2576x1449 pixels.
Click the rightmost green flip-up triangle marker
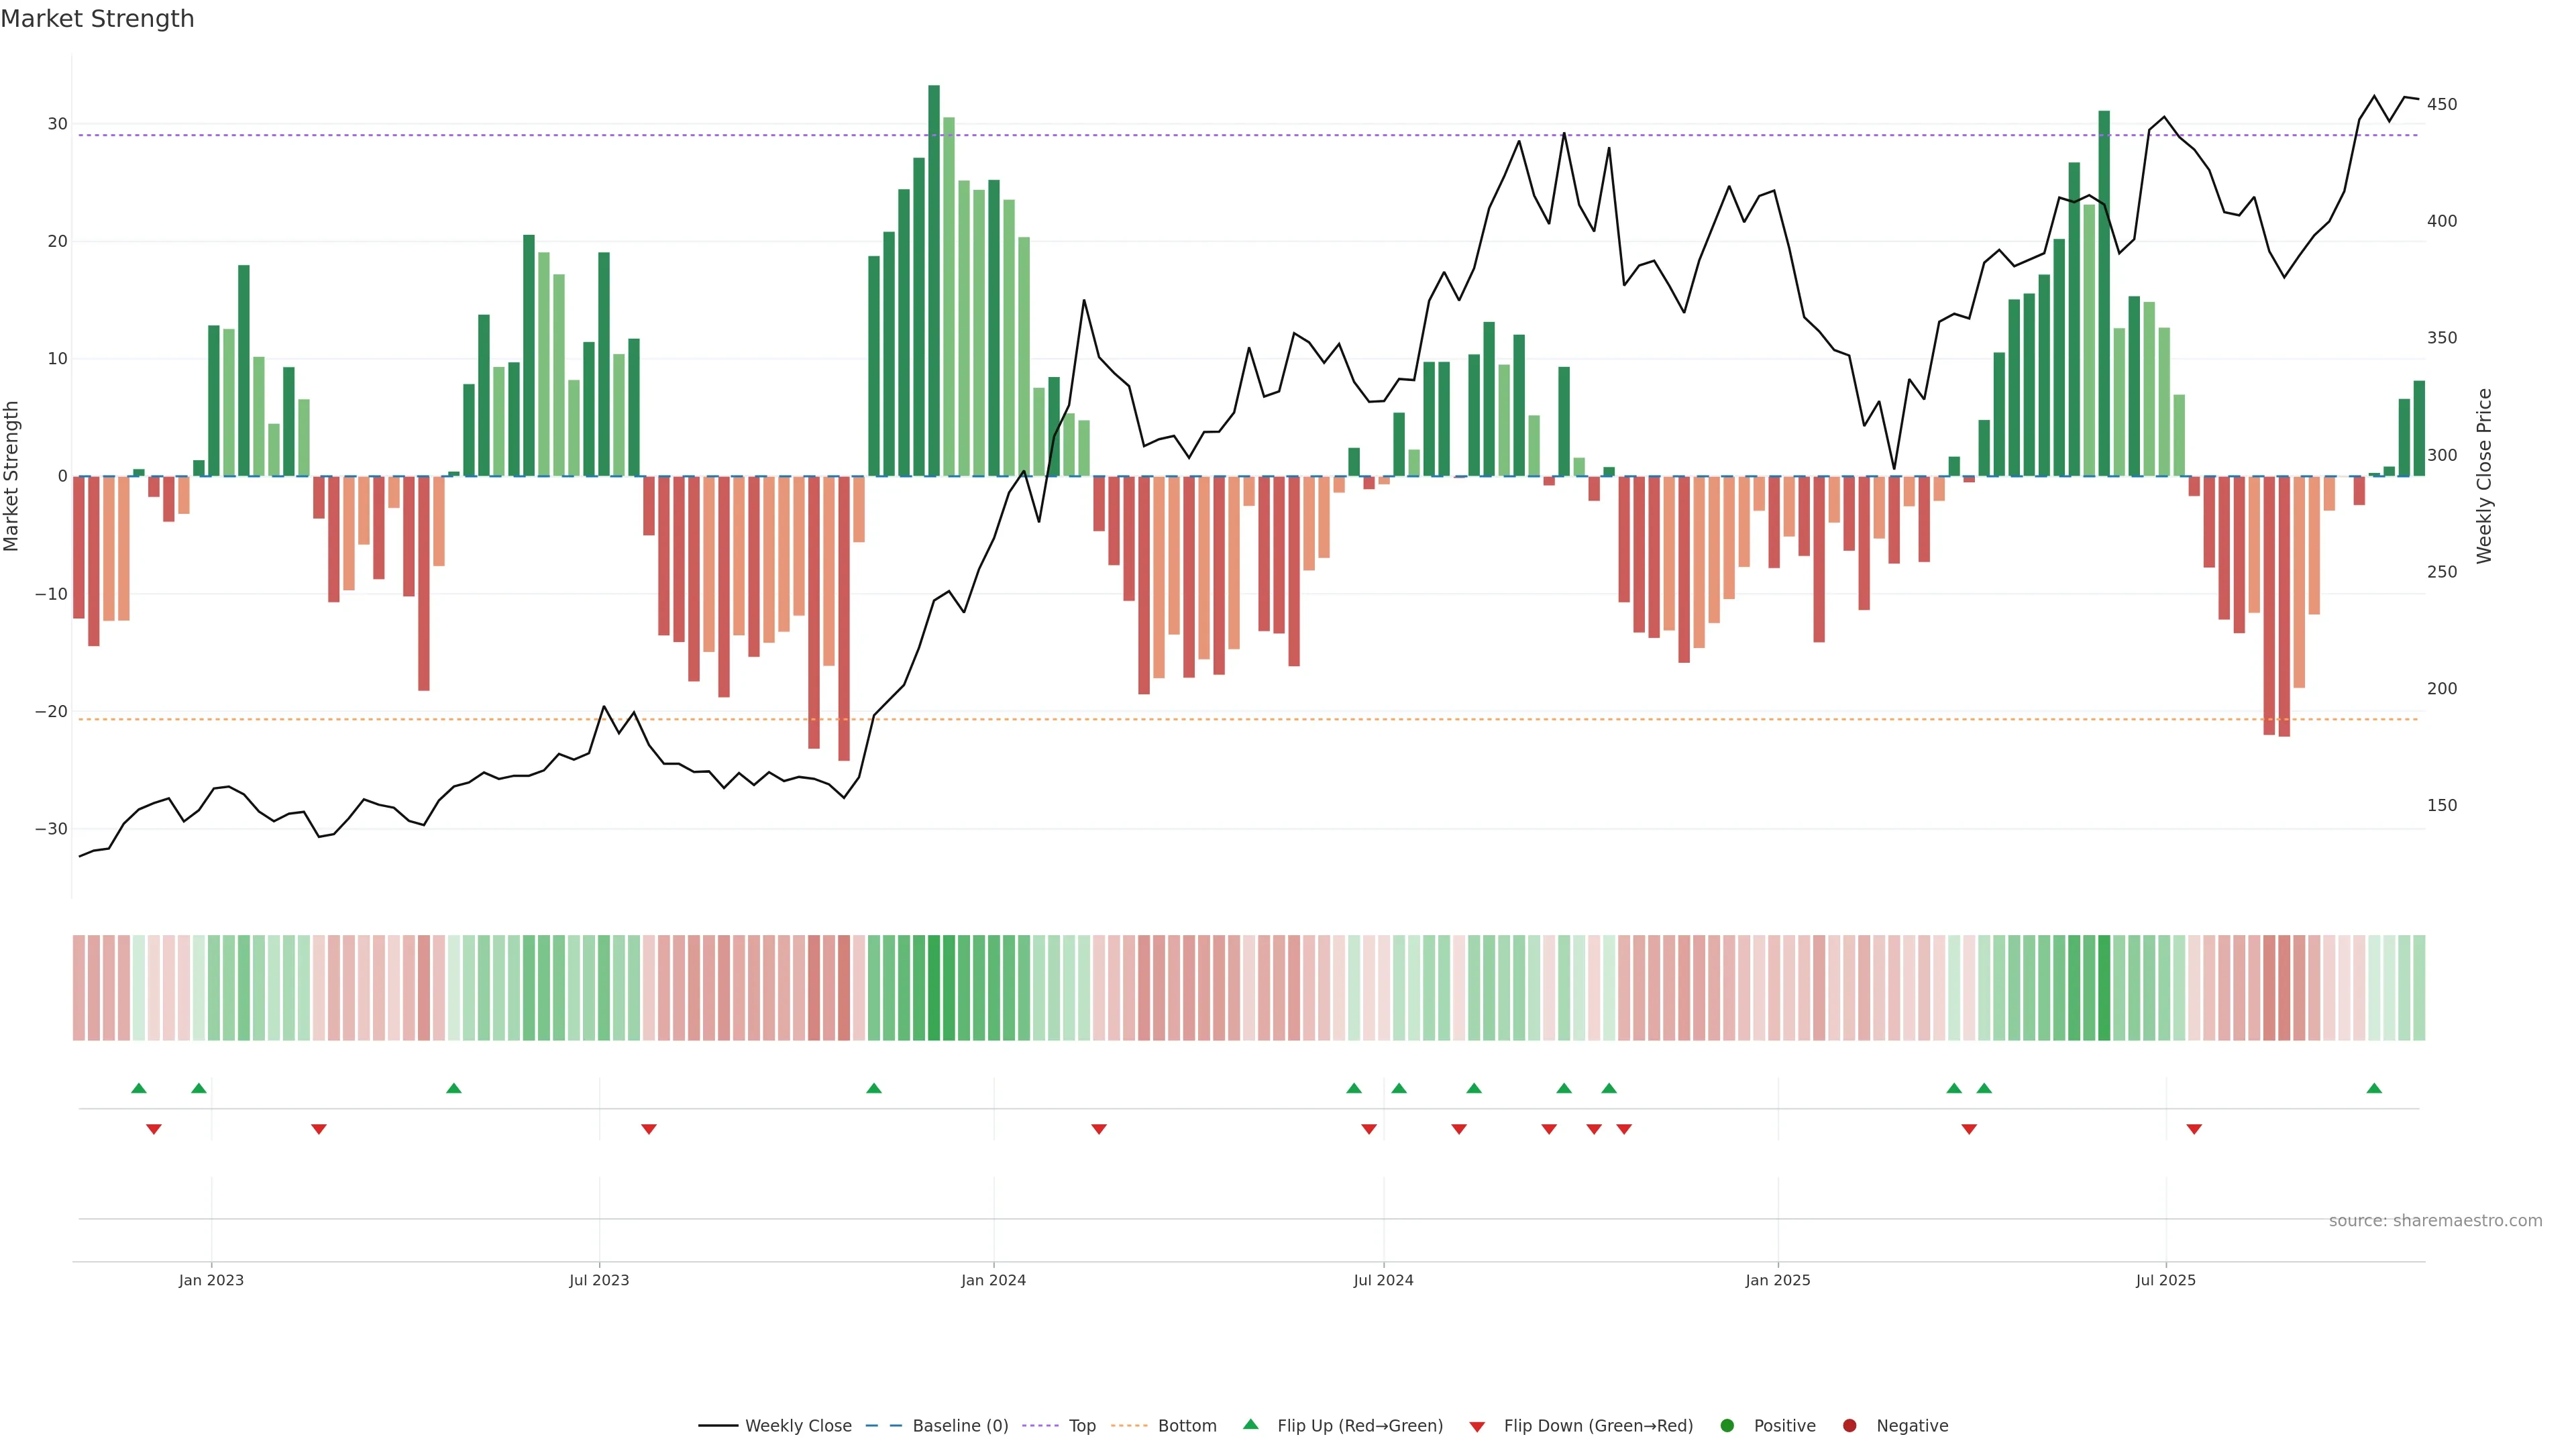click(x=2374, y=1088)
